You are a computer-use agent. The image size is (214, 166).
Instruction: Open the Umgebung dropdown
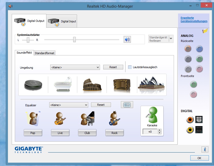(x=75, y=67)
